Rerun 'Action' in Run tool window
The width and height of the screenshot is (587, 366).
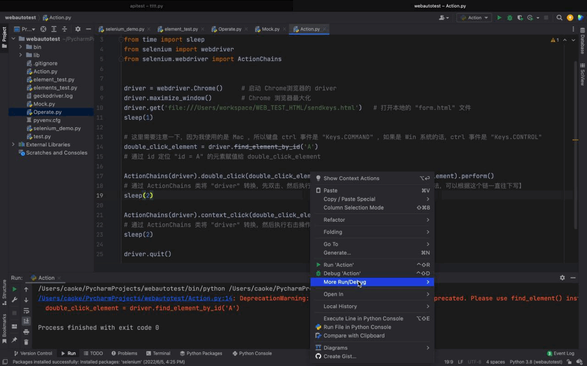[14, 289]
